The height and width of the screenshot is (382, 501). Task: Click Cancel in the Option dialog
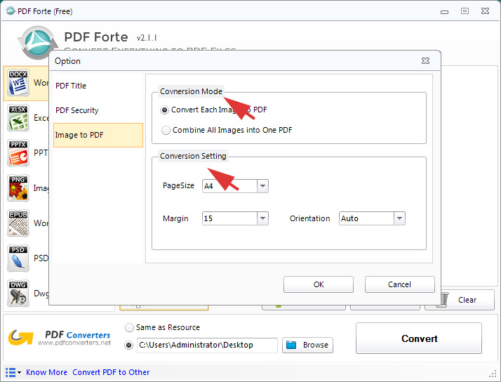pyautogui.click(x=399, y=284)
